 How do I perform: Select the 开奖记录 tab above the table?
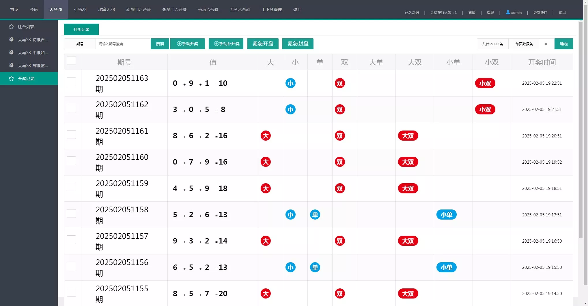pyautogui.click(x=81, y=29)
